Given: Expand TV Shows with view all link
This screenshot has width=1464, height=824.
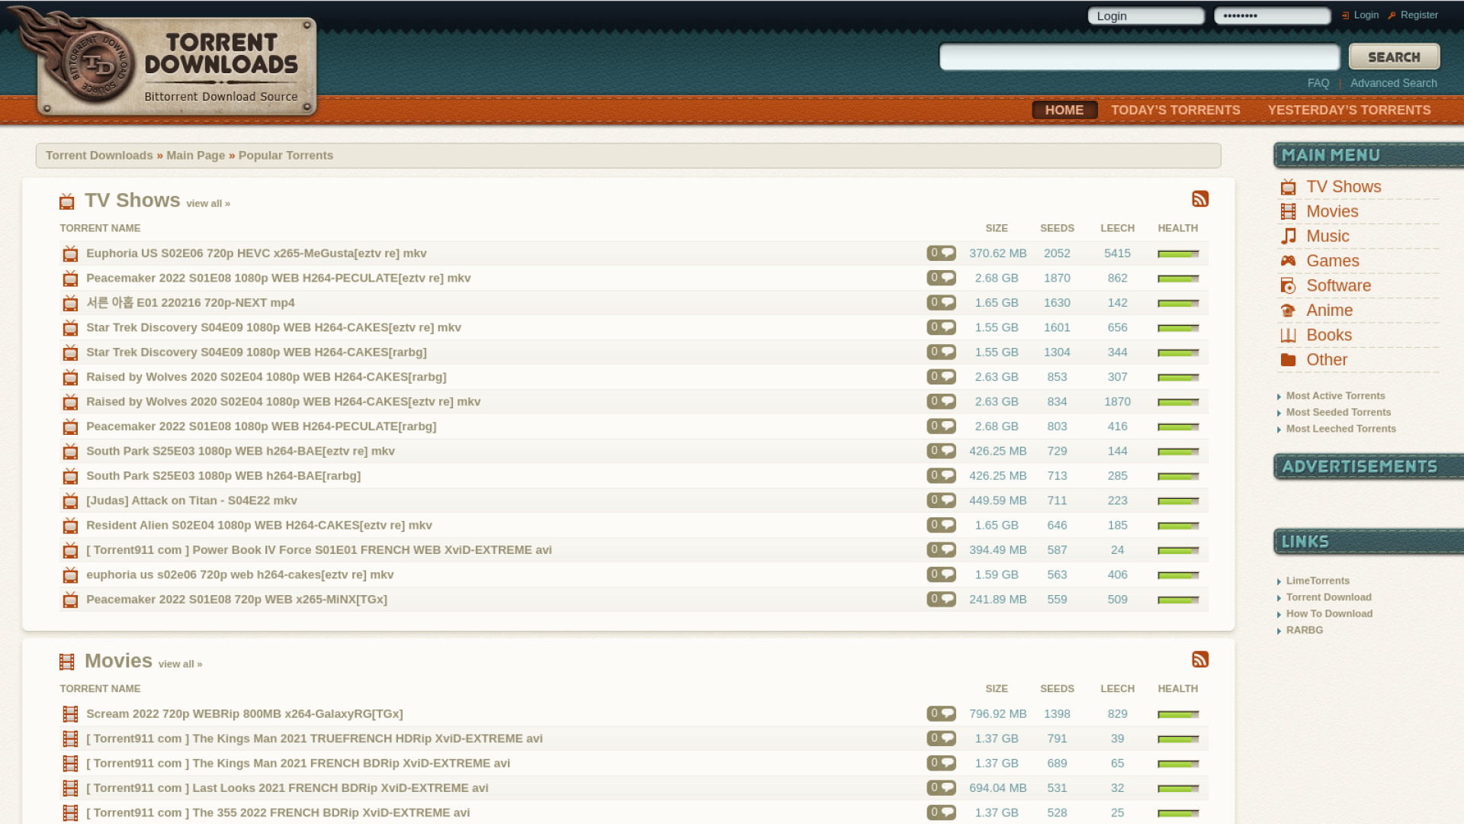Looking at the screenshot, I should [207, 204].
